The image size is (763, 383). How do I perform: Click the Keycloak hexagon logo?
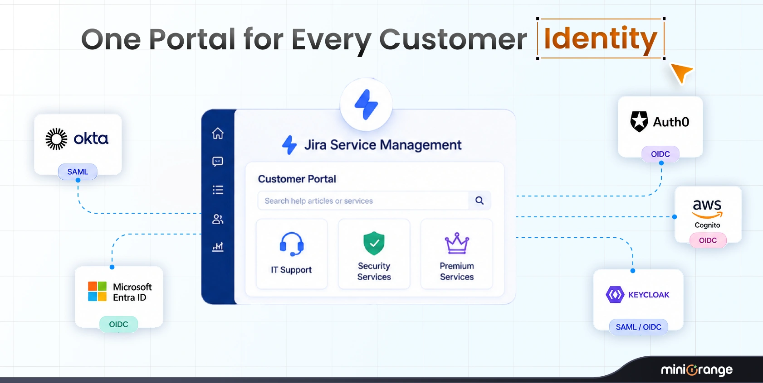[615, 295]
